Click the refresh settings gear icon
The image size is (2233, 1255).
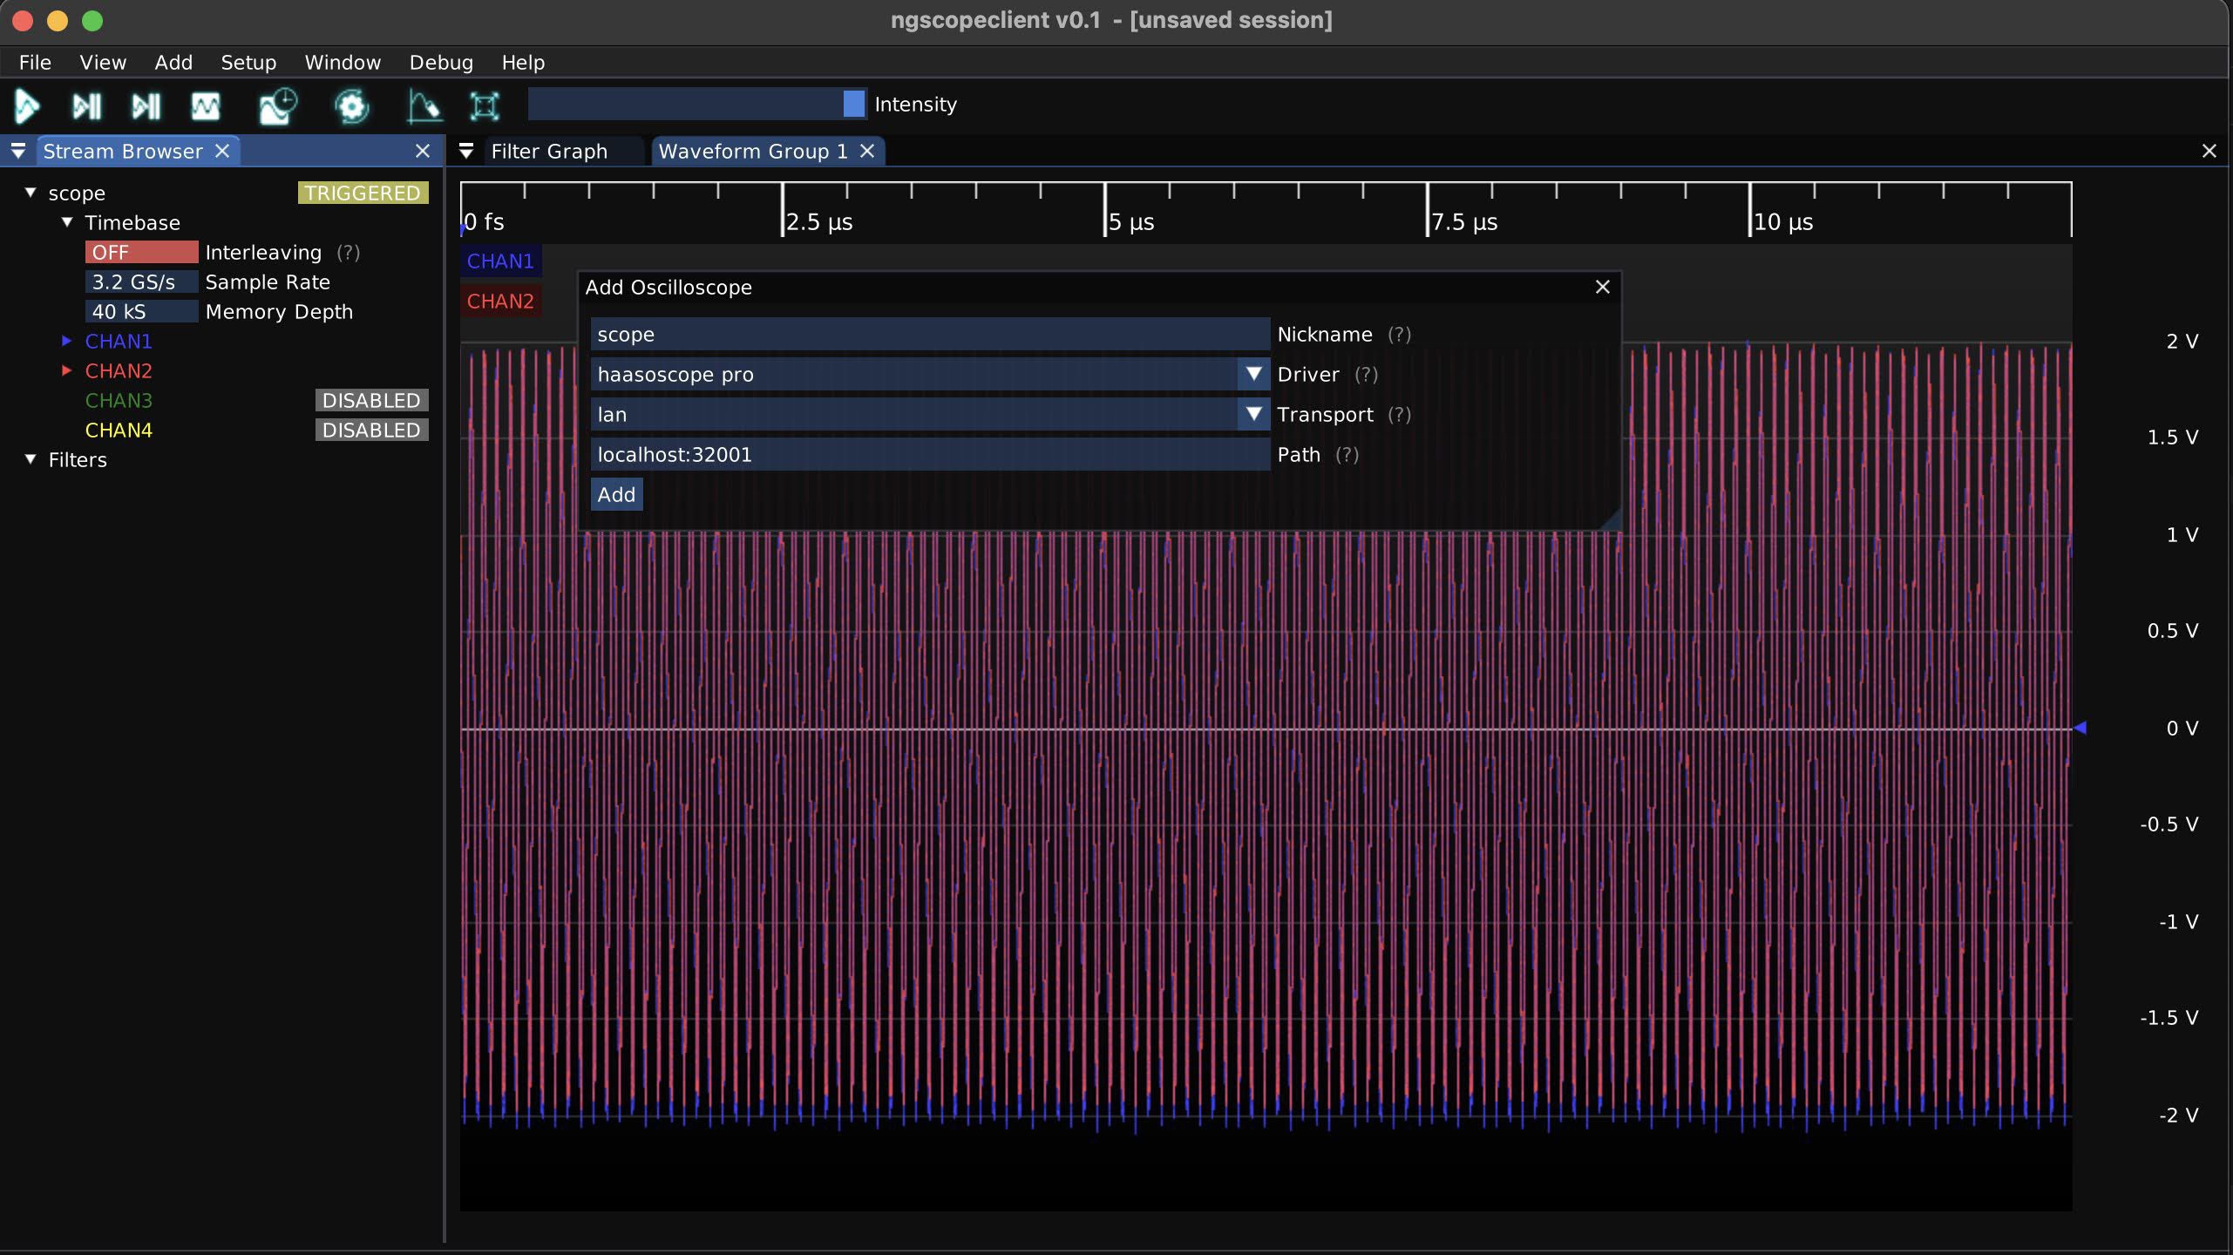tap(351, 106)
